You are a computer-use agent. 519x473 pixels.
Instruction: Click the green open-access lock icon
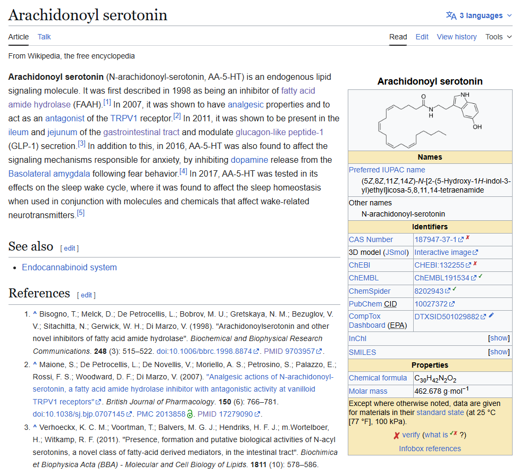(x=190, y=414)
